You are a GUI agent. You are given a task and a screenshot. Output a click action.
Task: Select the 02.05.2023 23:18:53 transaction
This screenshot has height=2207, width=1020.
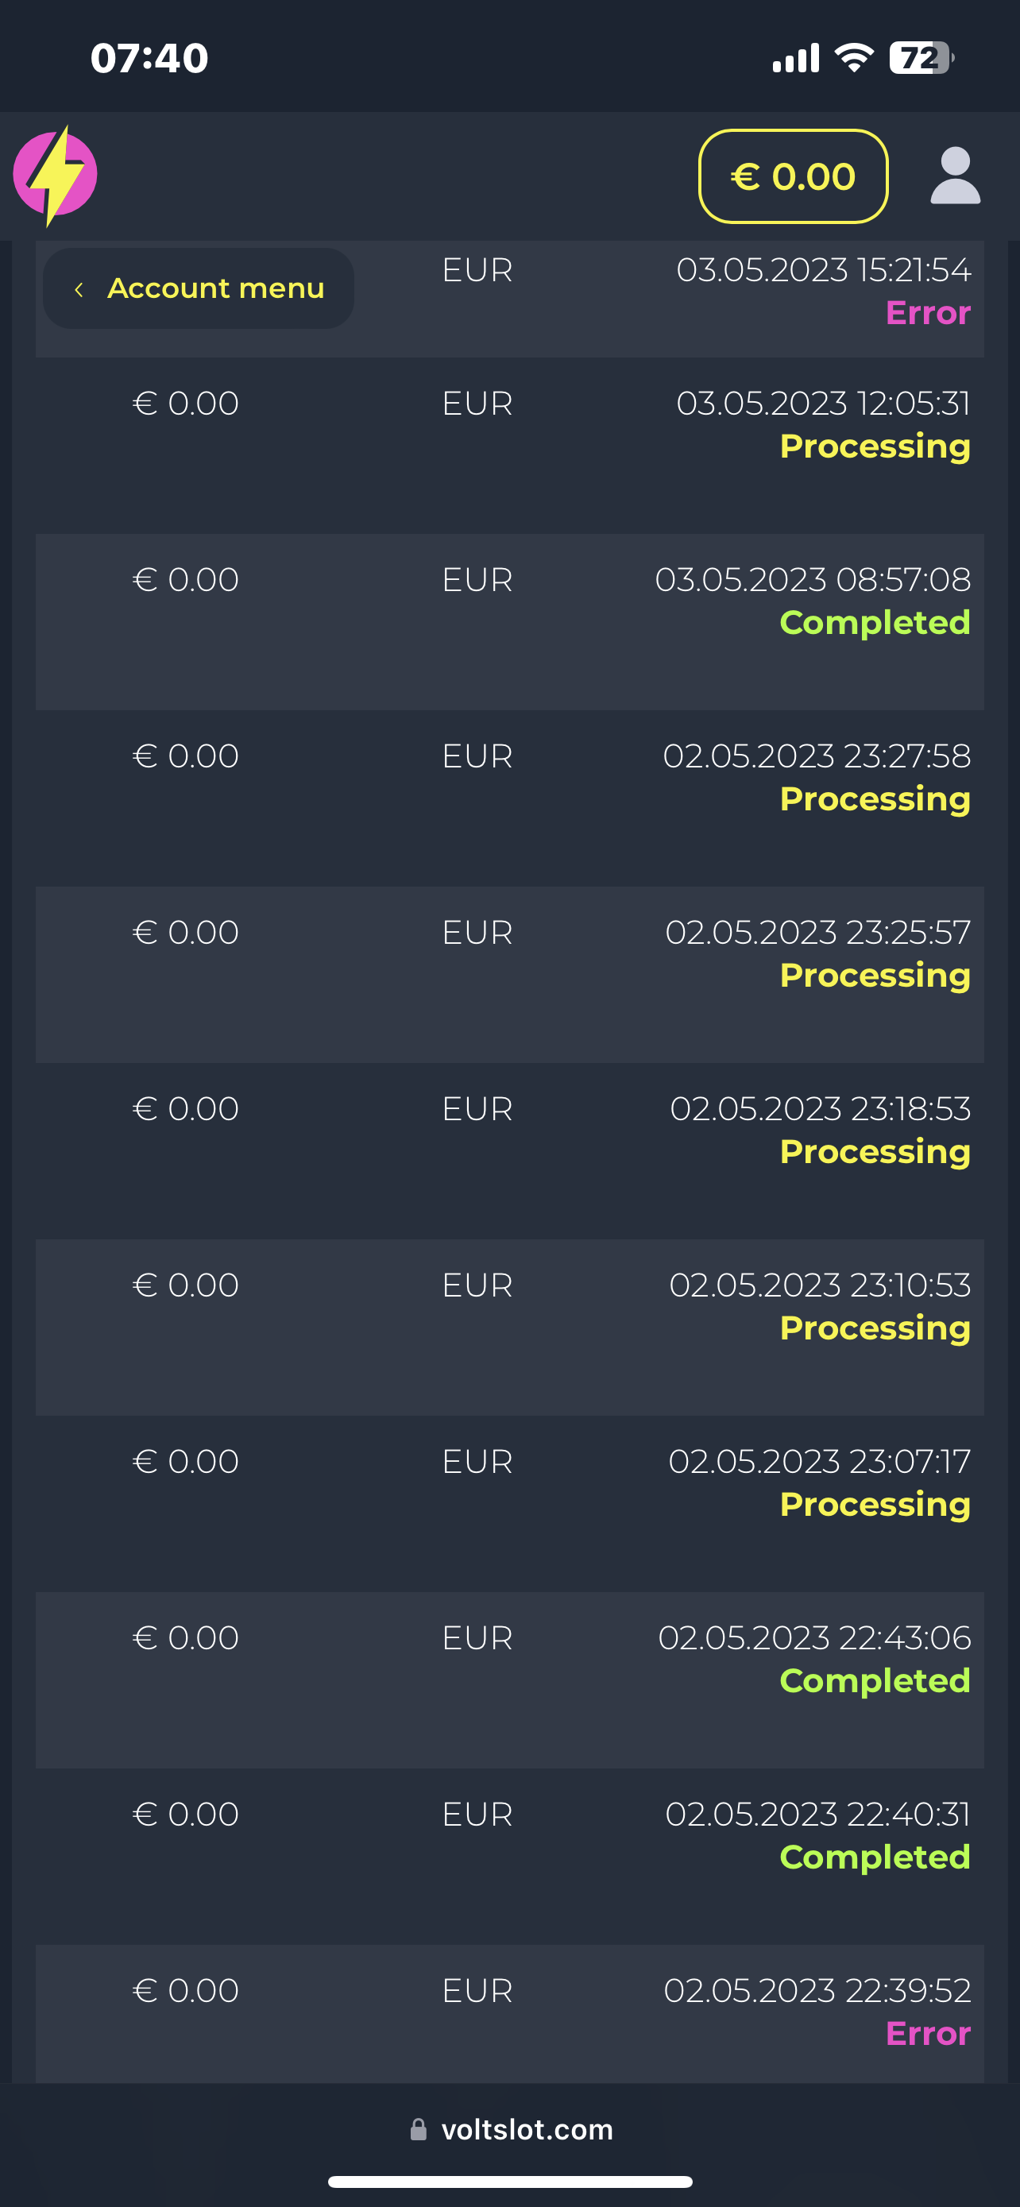[x=509, y=1130]
